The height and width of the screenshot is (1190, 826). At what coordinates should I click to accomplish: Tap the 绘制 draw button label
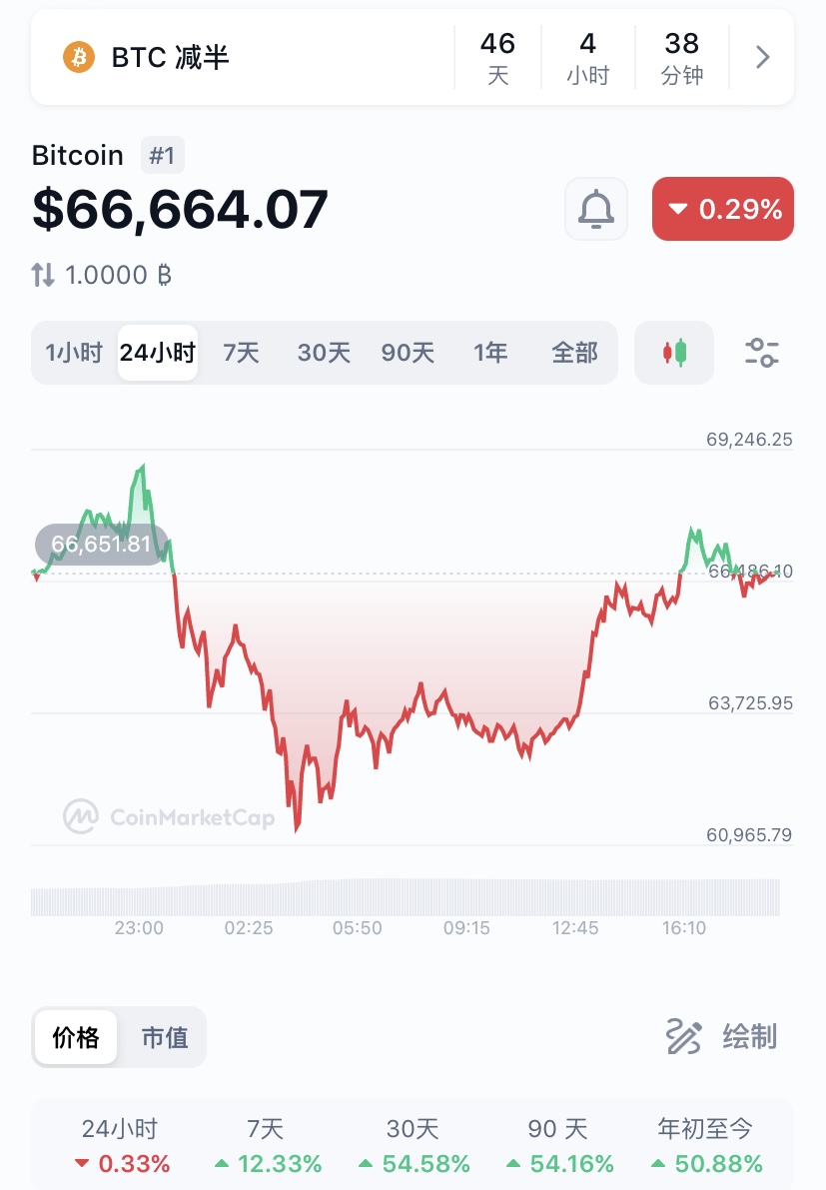point(749,1037)
